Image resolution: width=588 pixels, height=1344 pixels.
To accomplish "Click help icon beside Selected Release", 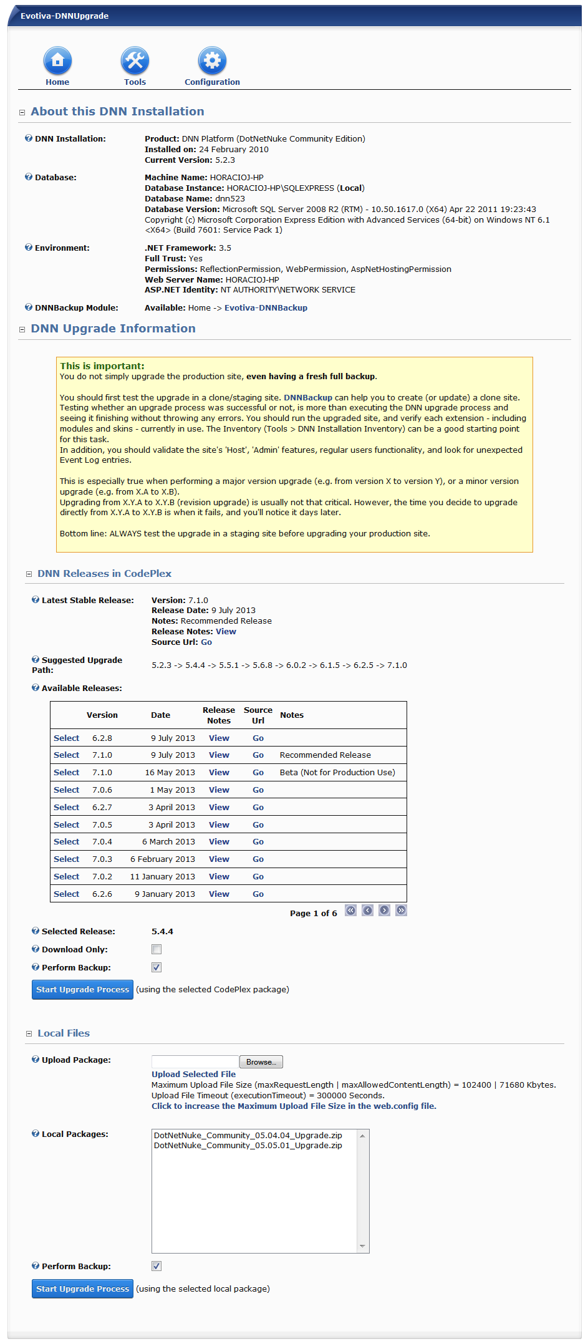I will pos(36,931).
